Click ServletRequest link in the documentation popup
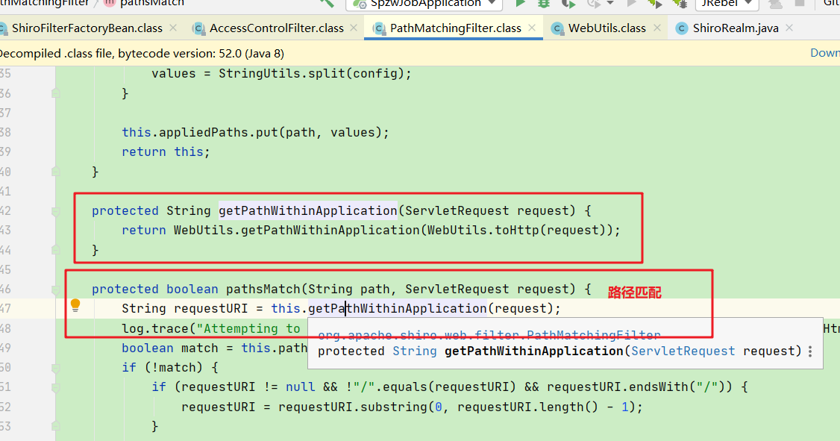 tap(683, 351)
